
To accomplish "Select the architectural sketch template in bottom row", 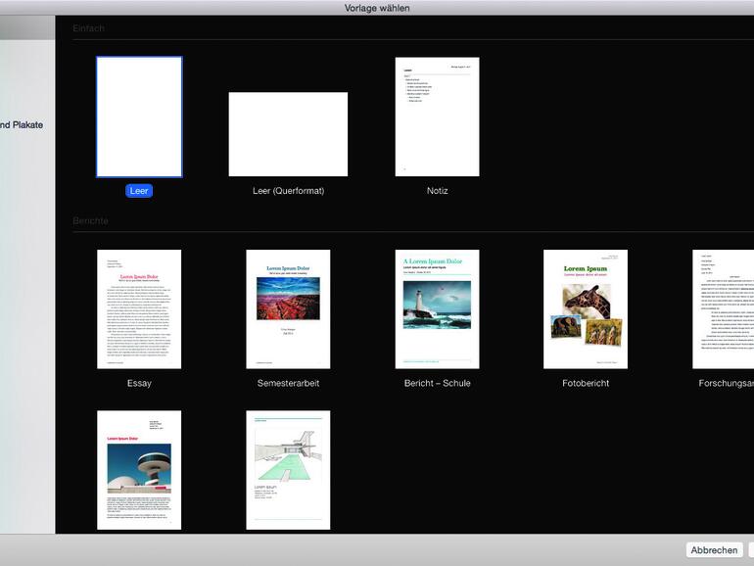I will pyautogui.click(x=288, y=470).
